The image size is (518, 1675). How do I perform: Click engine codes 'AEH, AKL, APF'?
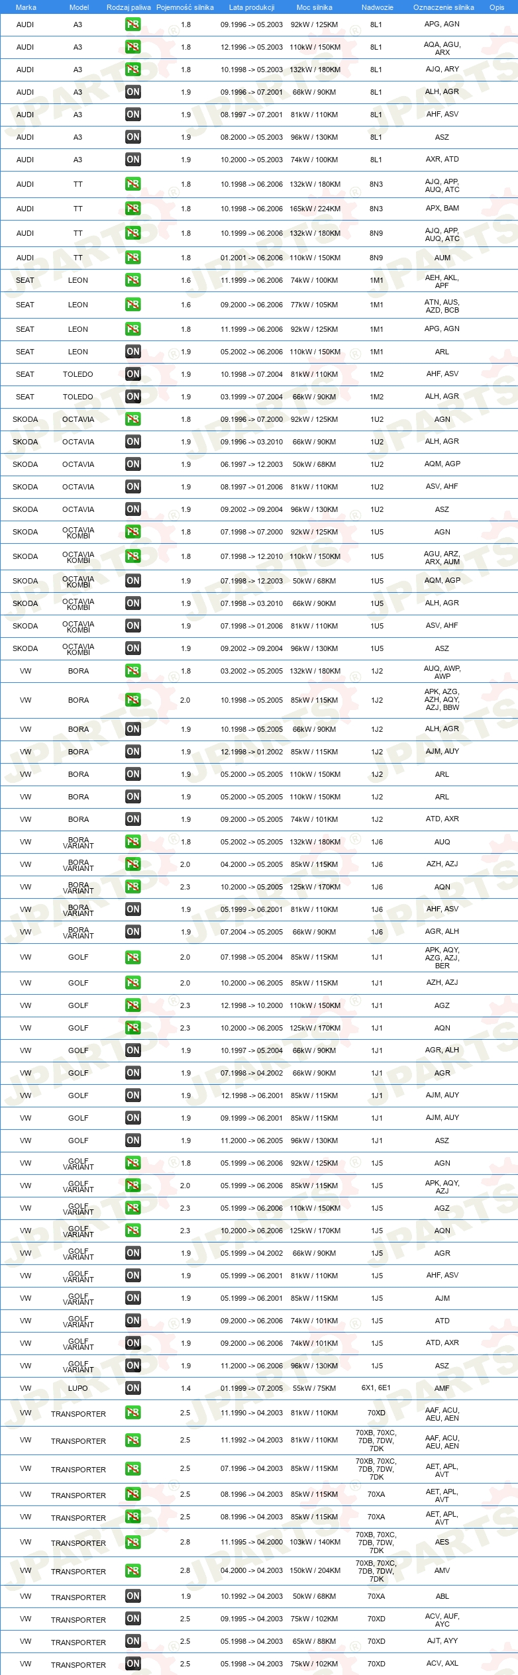[442, 281]
